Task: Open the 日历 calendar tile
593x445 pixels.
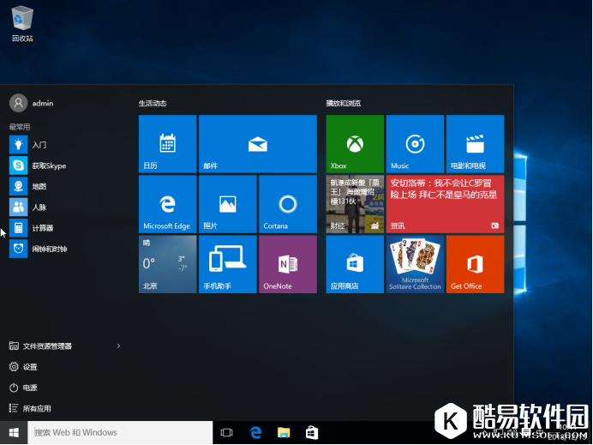Action: coord(167,144)
